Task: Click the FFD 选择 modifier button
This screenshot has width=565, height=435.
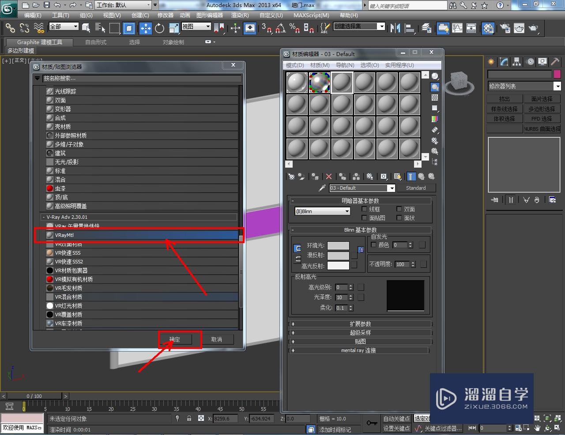Action: point(542,119)
